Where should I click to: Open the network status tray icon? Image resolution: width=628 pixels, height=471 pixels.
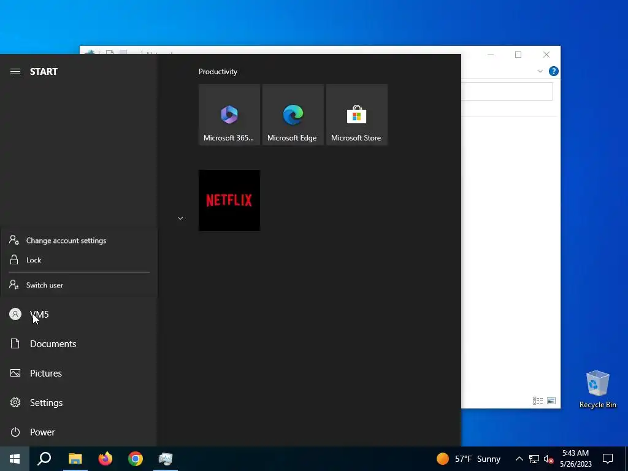[534, 459]
